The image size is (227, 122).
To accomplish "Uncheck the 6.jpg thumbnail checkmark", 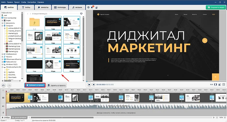I will click(x=41, y=47).
